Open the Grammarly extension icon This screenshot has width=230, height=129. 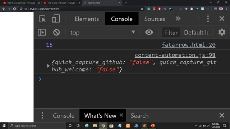click(148, 9)
